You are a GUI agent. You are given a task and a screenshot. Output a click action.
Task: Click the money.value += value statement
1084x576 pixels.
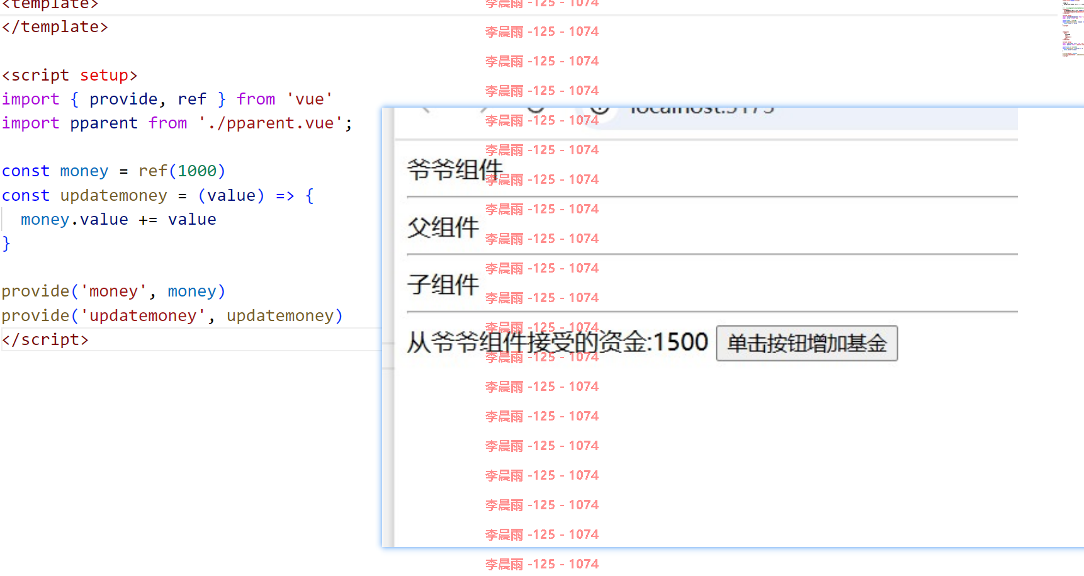click(118, 219)
